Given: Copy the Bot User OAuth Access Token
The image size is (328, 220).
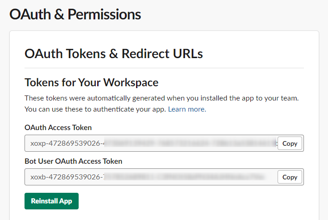Looking at the screenshot, I should (290, 177).
